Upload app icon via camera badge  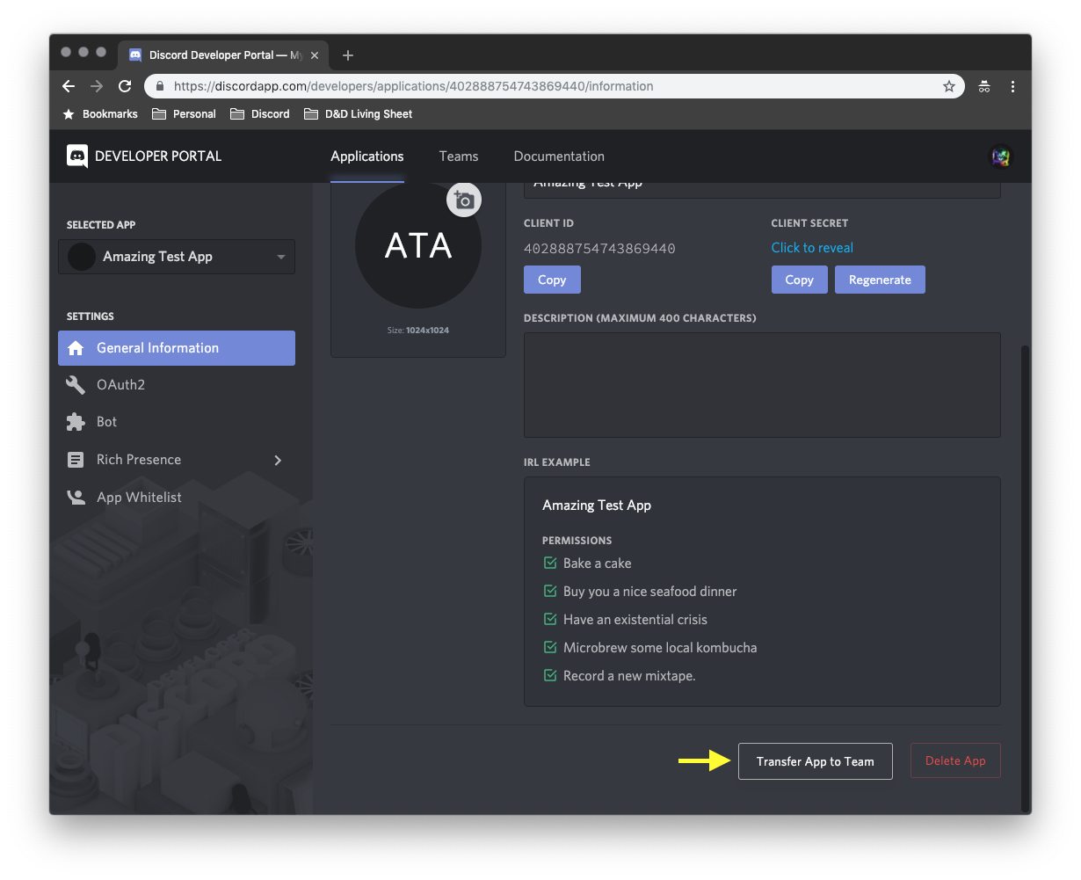[x=464, y=200]
